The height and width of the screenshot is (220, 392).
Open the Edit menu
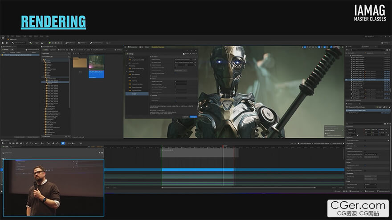tap(12, 36)
